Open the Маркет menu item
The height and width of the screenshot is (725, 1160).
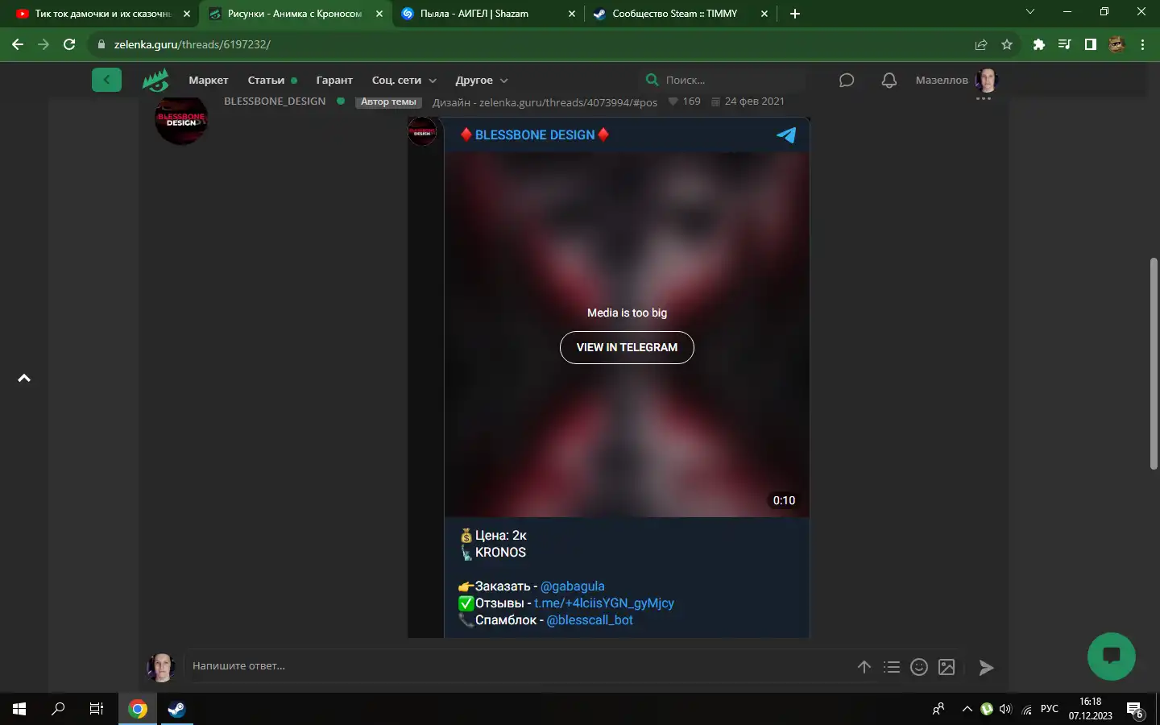tap(209, 80)
